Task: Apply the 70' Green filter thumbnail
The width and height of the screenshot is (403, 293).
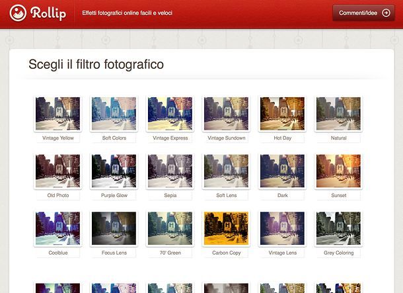Action: pos(170,228)
